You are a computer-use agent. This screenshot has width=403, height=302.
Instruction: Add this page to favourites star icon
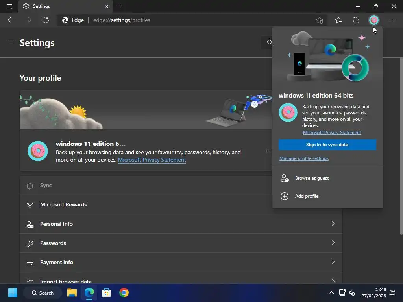point(320,20)
